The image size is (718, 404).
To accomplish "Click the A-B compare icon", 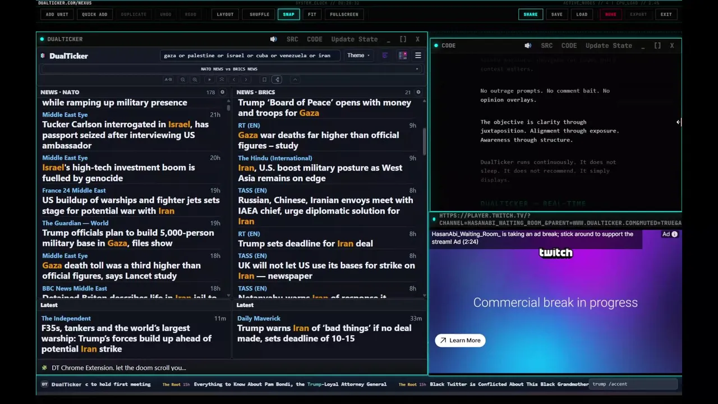I will click(168, 80).
